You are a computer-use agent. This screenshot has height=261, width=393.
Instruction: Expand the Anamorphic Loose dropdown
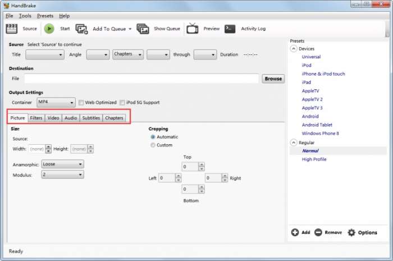tap(62, 164)
